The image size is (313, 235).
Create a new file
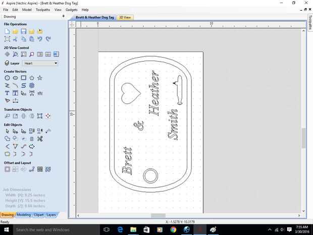coord(7,31)
